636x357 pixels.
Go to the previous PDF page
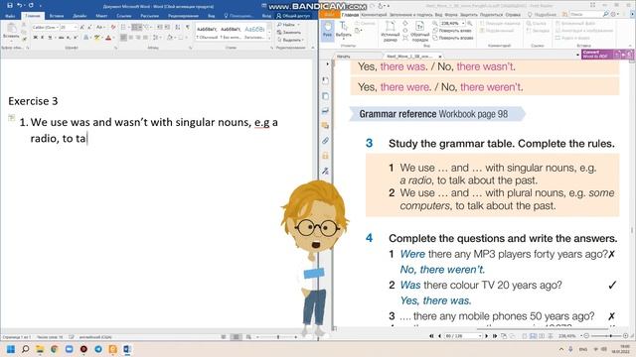click(x=439, y=336)
